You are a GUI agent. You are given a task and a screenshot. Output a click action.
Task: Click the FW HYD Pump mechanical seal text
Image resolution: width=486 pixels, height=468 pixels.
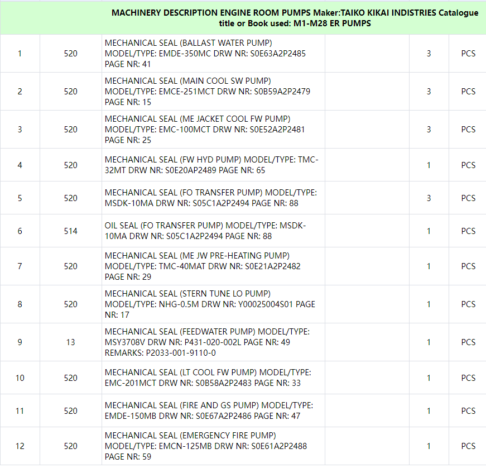211,165
